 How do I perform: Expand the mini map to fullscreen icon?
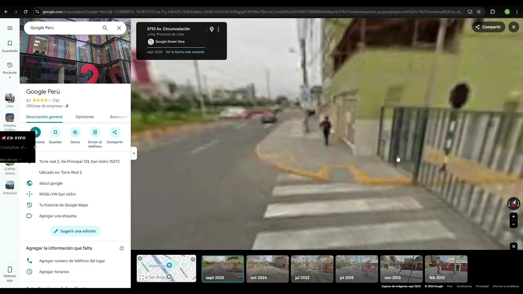pyautogui.click(x=141, y=277)
